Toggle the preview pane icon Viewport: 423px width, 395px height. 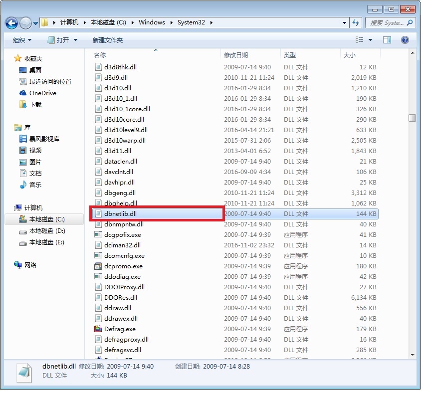point(387,40)
